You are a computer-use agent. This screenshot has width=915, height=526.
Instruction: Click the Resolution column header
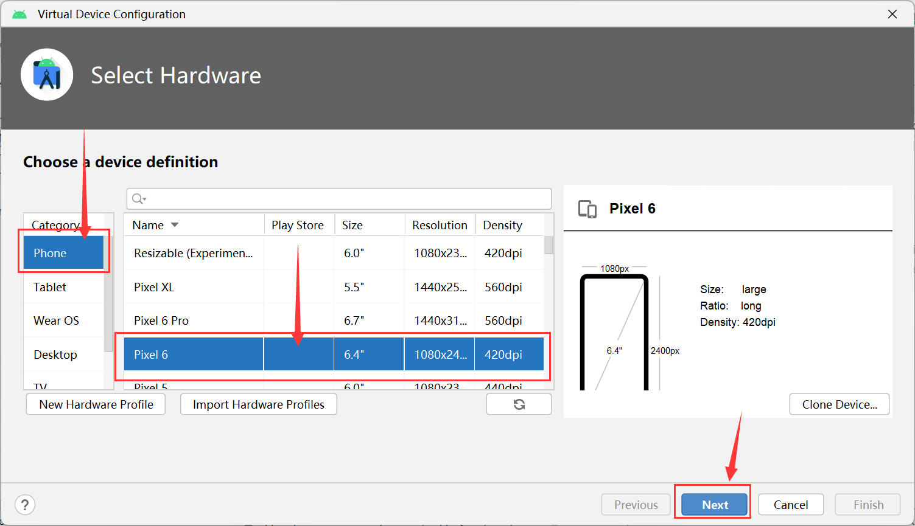coord(440,225)
